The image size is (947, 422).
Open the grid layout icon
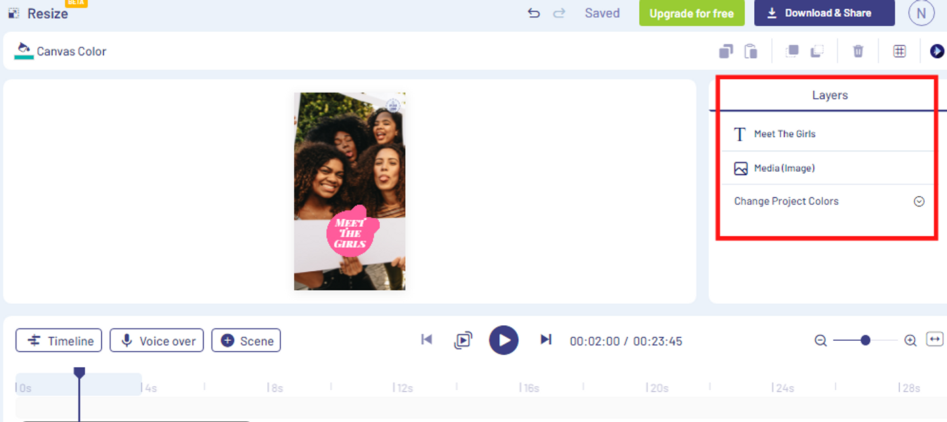(899, 51)
